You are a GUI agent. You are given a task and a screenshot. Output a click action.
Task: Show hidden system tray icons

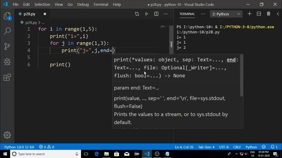pyautogui.click(x=236, y=154)
